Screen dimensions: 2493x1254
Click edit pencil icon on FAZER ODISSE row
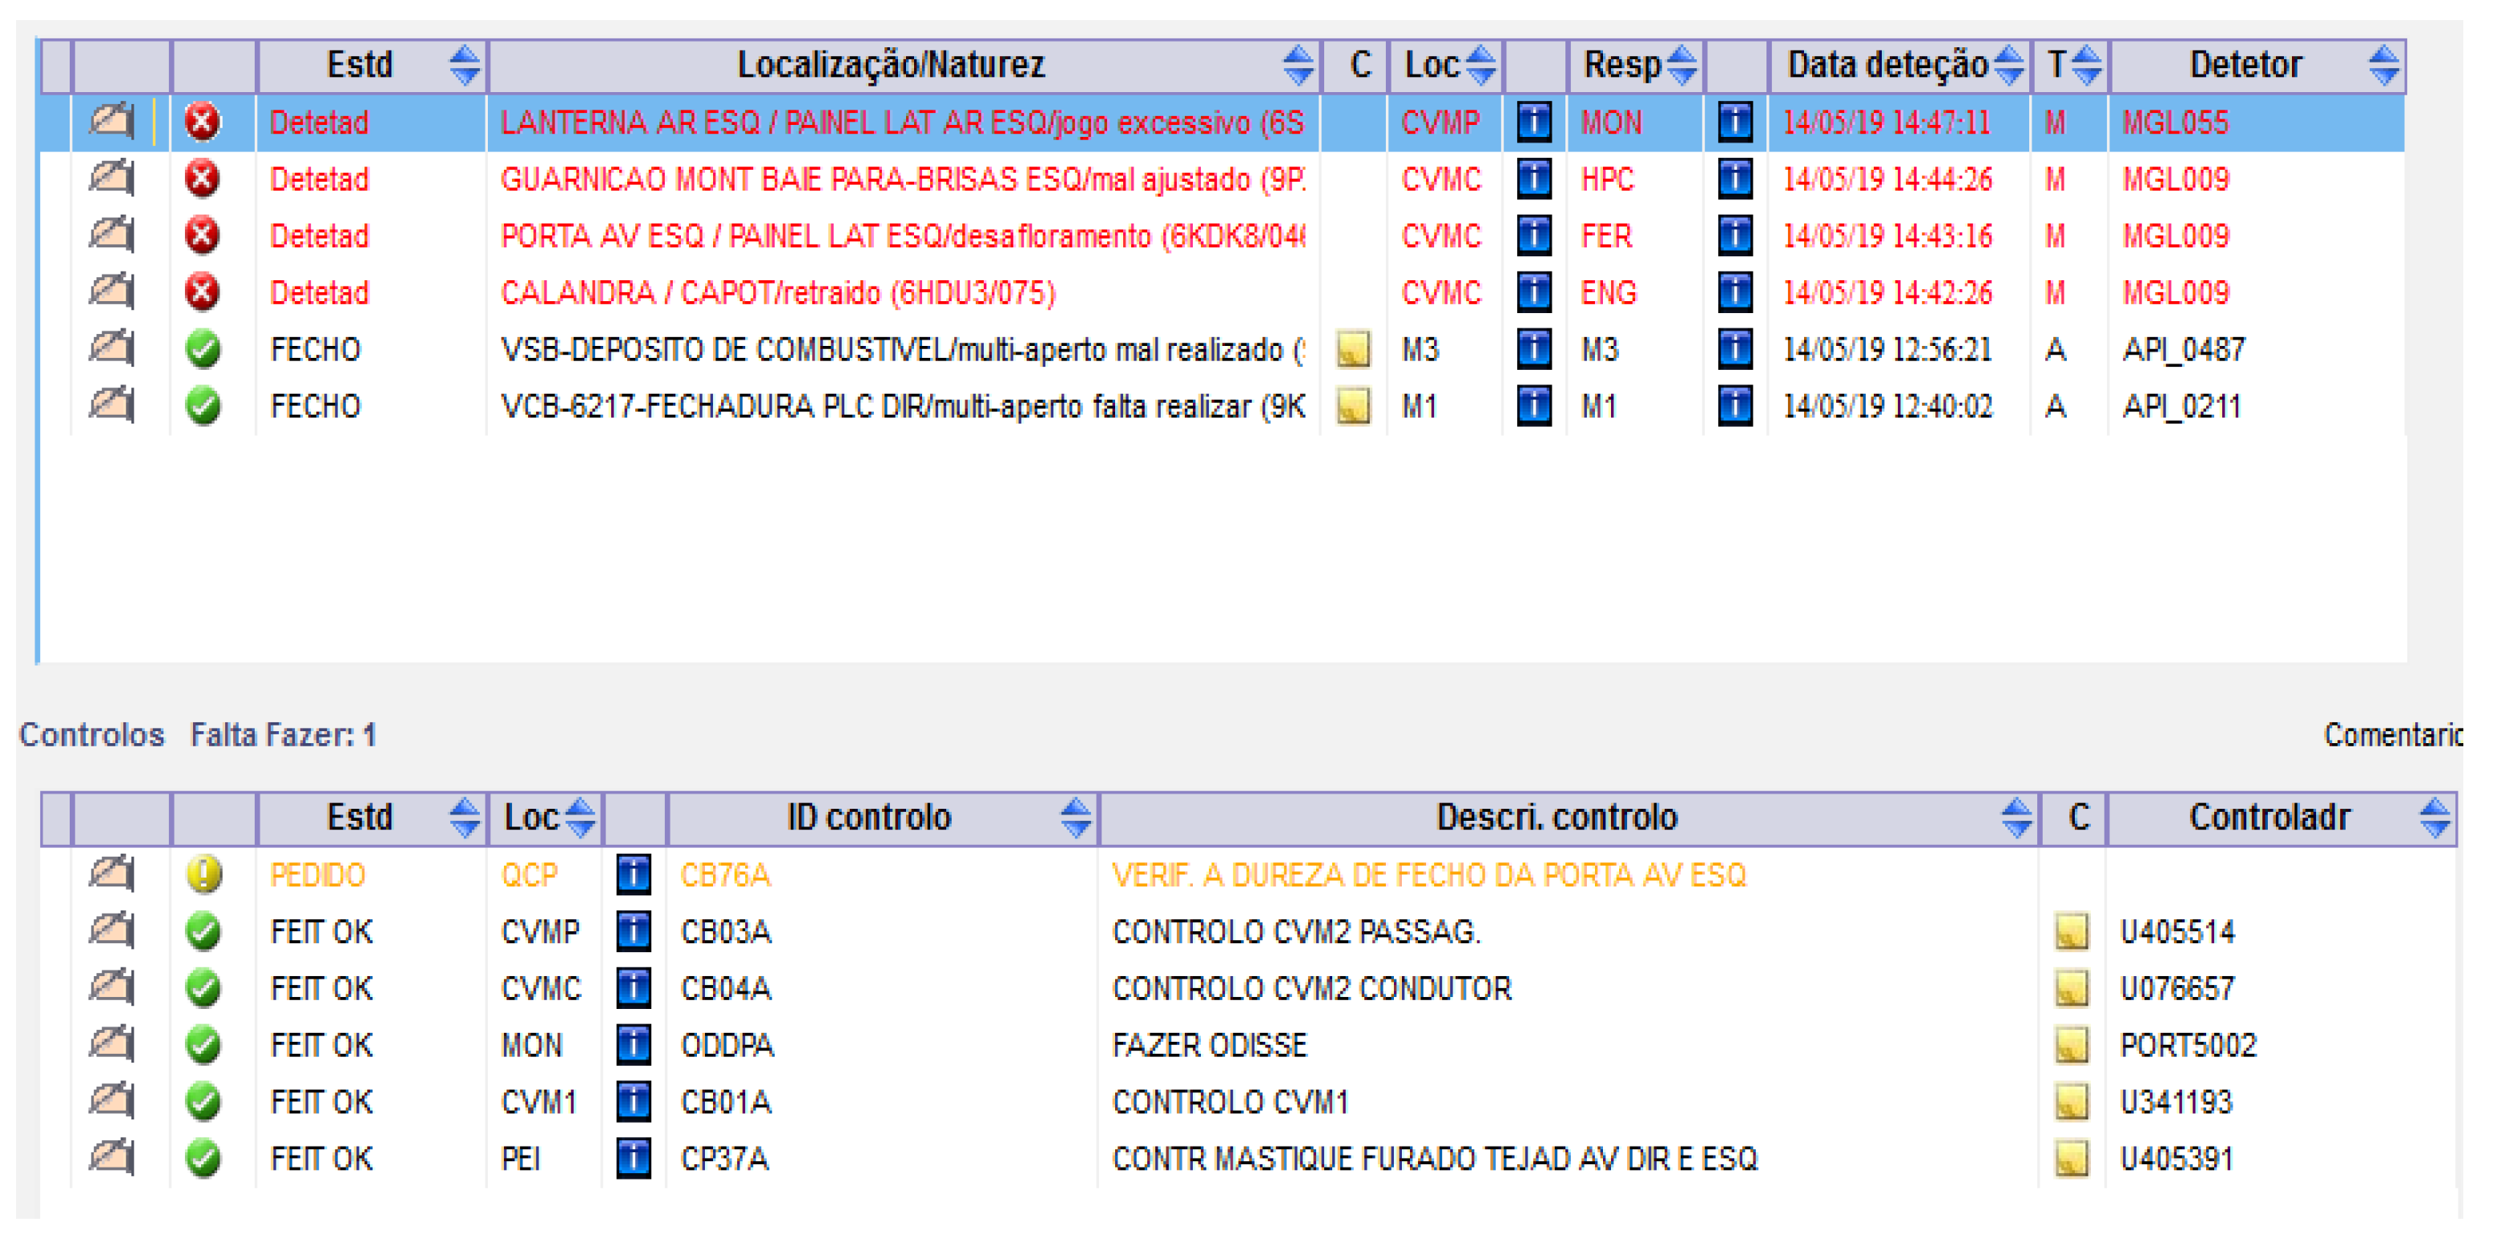(x=111, y=1045)
